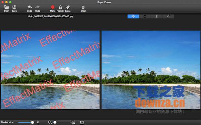201x125 pixels.
Task: Maximize the Super Eraser window
Action: [10, 2]
